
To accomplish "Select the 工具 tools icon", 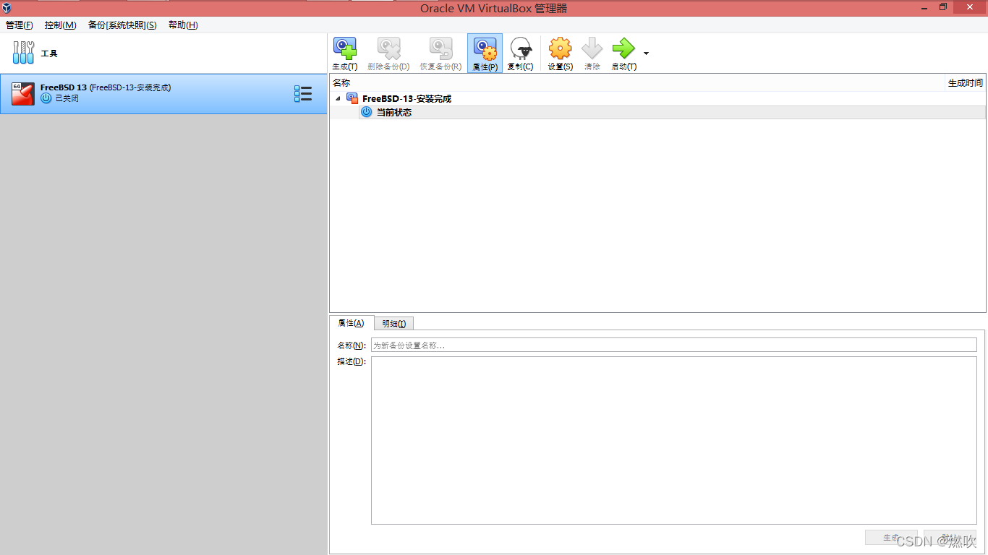I will (x=23, y=53).
